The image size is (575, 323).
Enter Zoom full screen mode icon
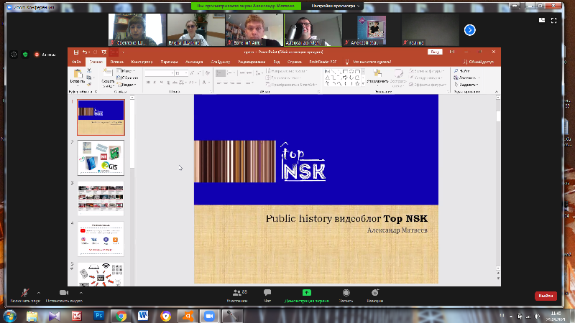click(553, 21)
